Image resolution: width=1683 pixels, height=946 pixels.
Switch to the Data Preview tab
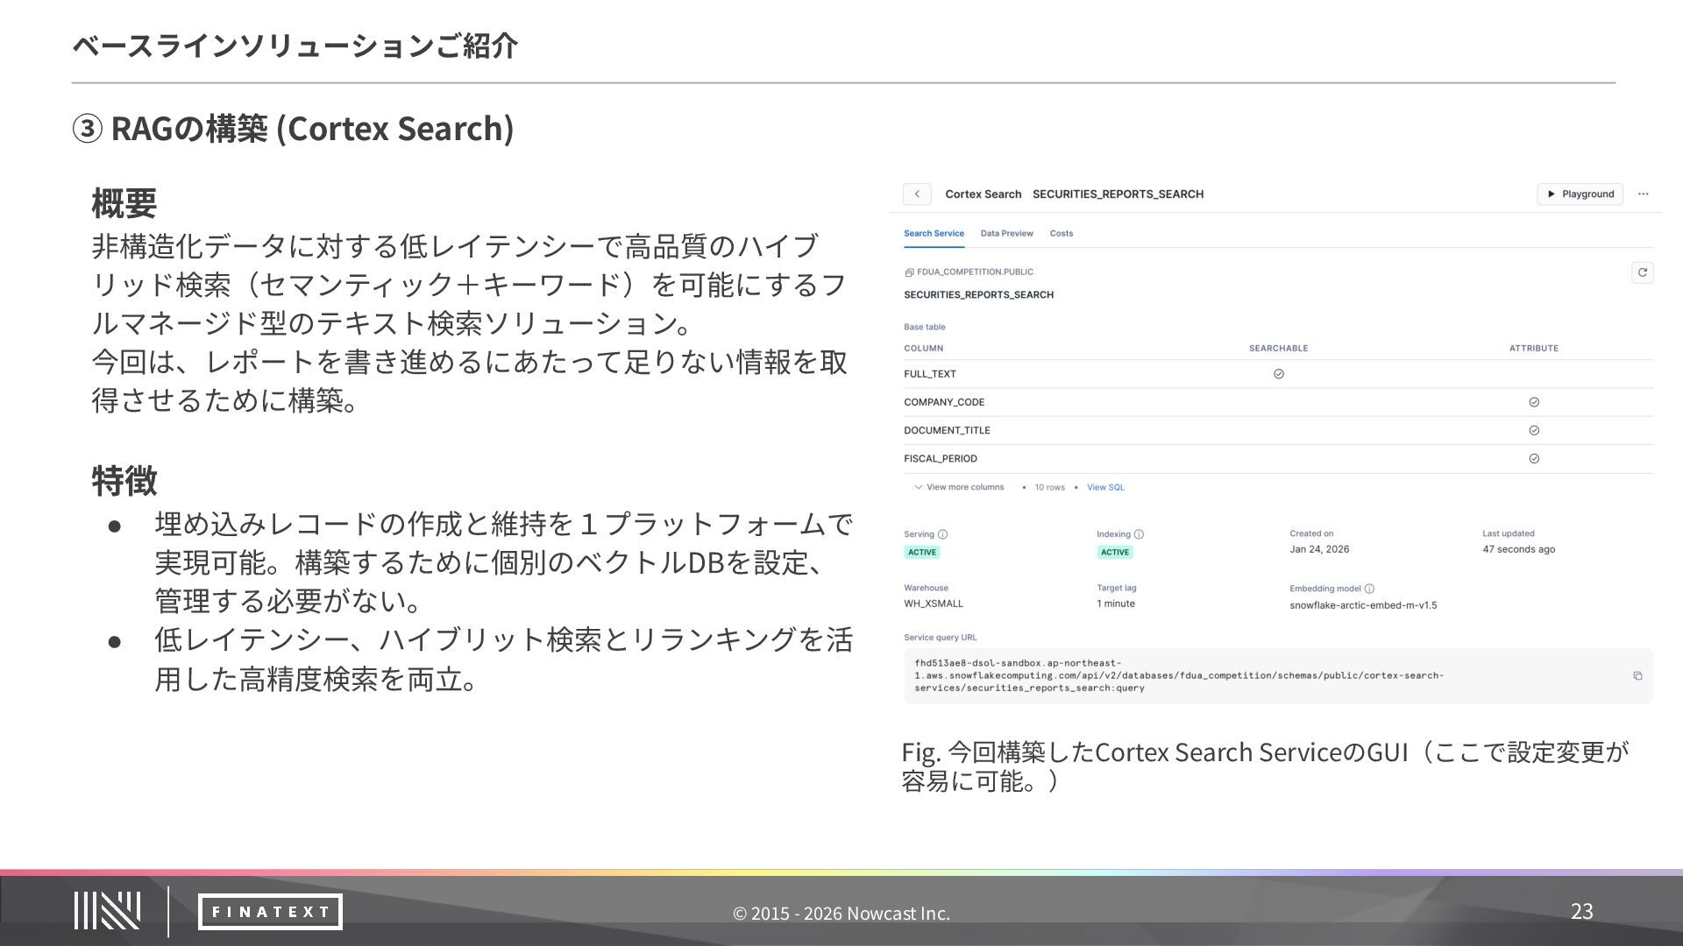point(1006,233)
